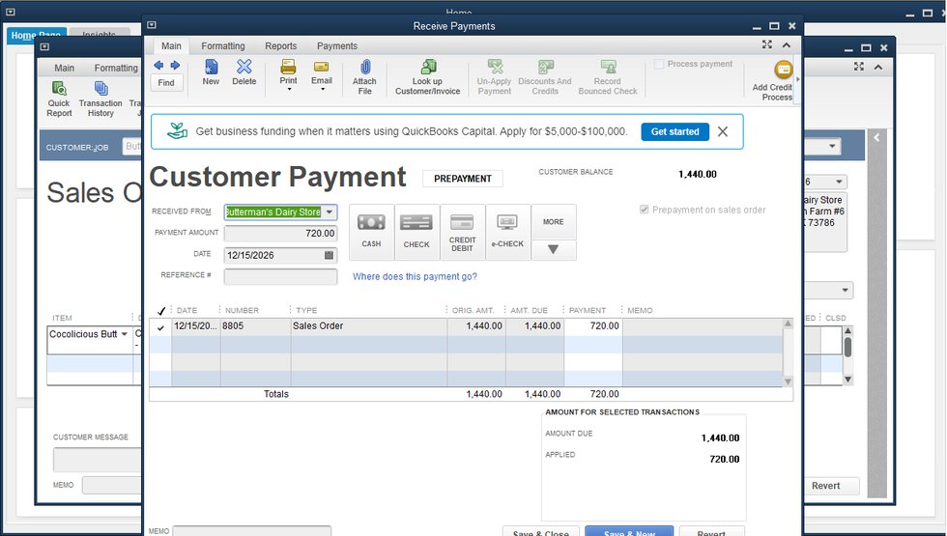Image resolution: width=947 pixels, height=536 pixels.
Task: Open the date calendar picker icon
Action: coord(329,256)
